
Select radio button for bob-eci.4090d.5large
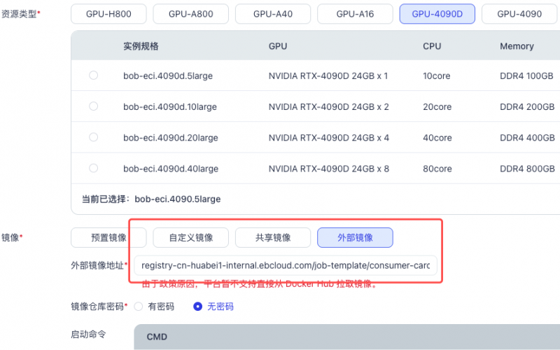(94, 76)
